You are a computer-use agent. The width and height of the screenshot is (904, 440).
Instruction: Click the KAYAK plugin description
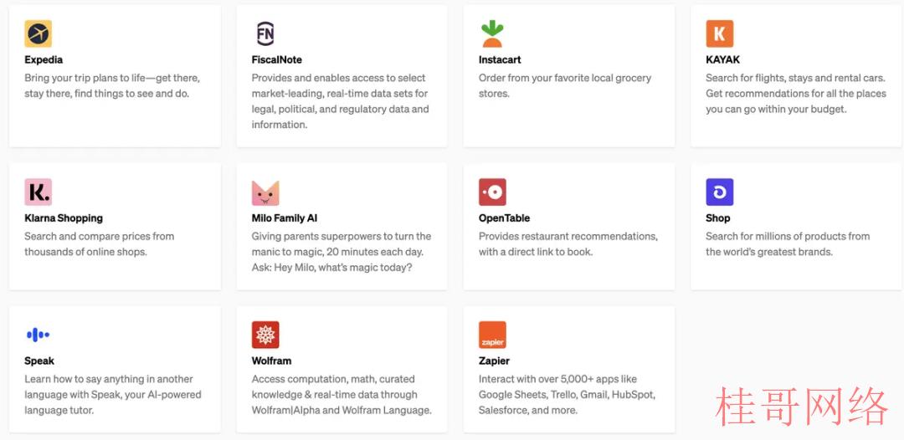coord(796,94)
